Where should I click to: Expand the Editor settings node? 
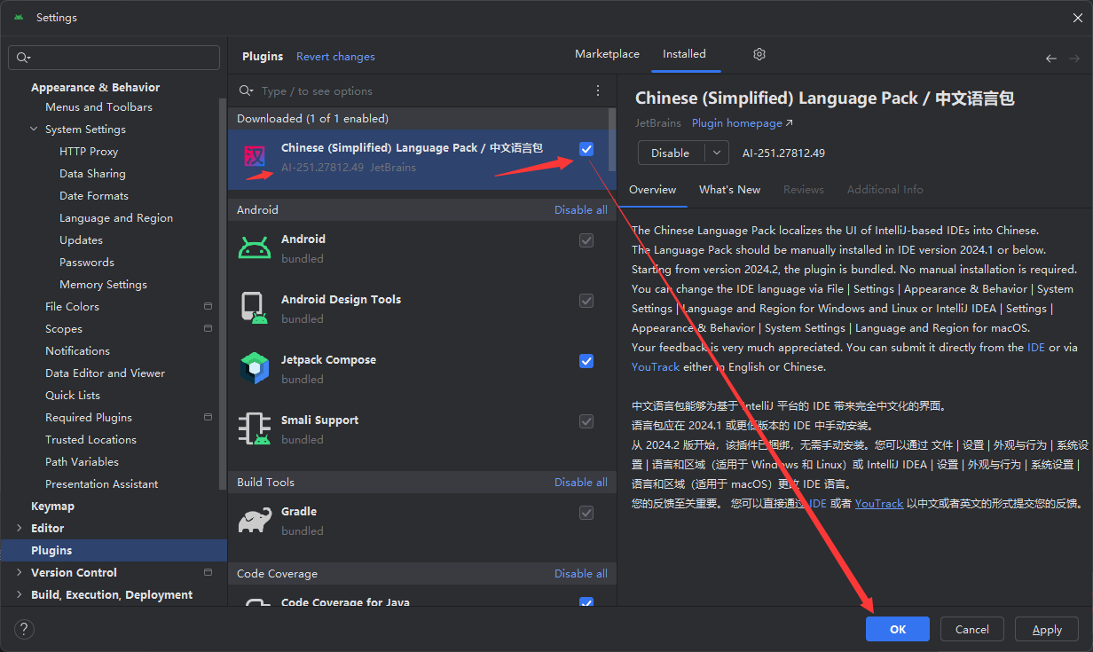[20, 528]
